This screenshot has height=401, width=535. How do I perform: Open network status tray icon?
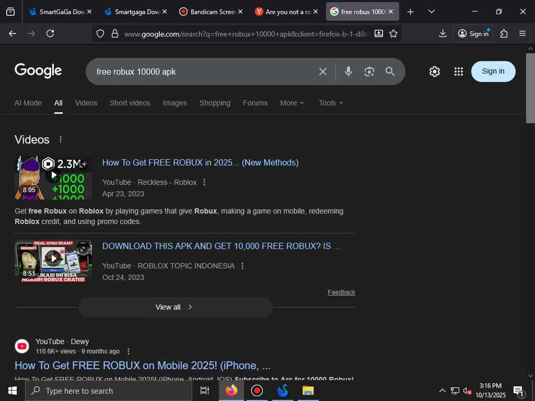pos(455,391)
